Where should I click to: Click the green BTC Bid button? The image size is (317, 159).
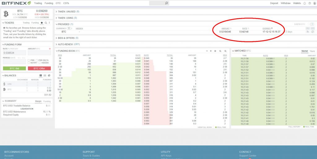14,68
